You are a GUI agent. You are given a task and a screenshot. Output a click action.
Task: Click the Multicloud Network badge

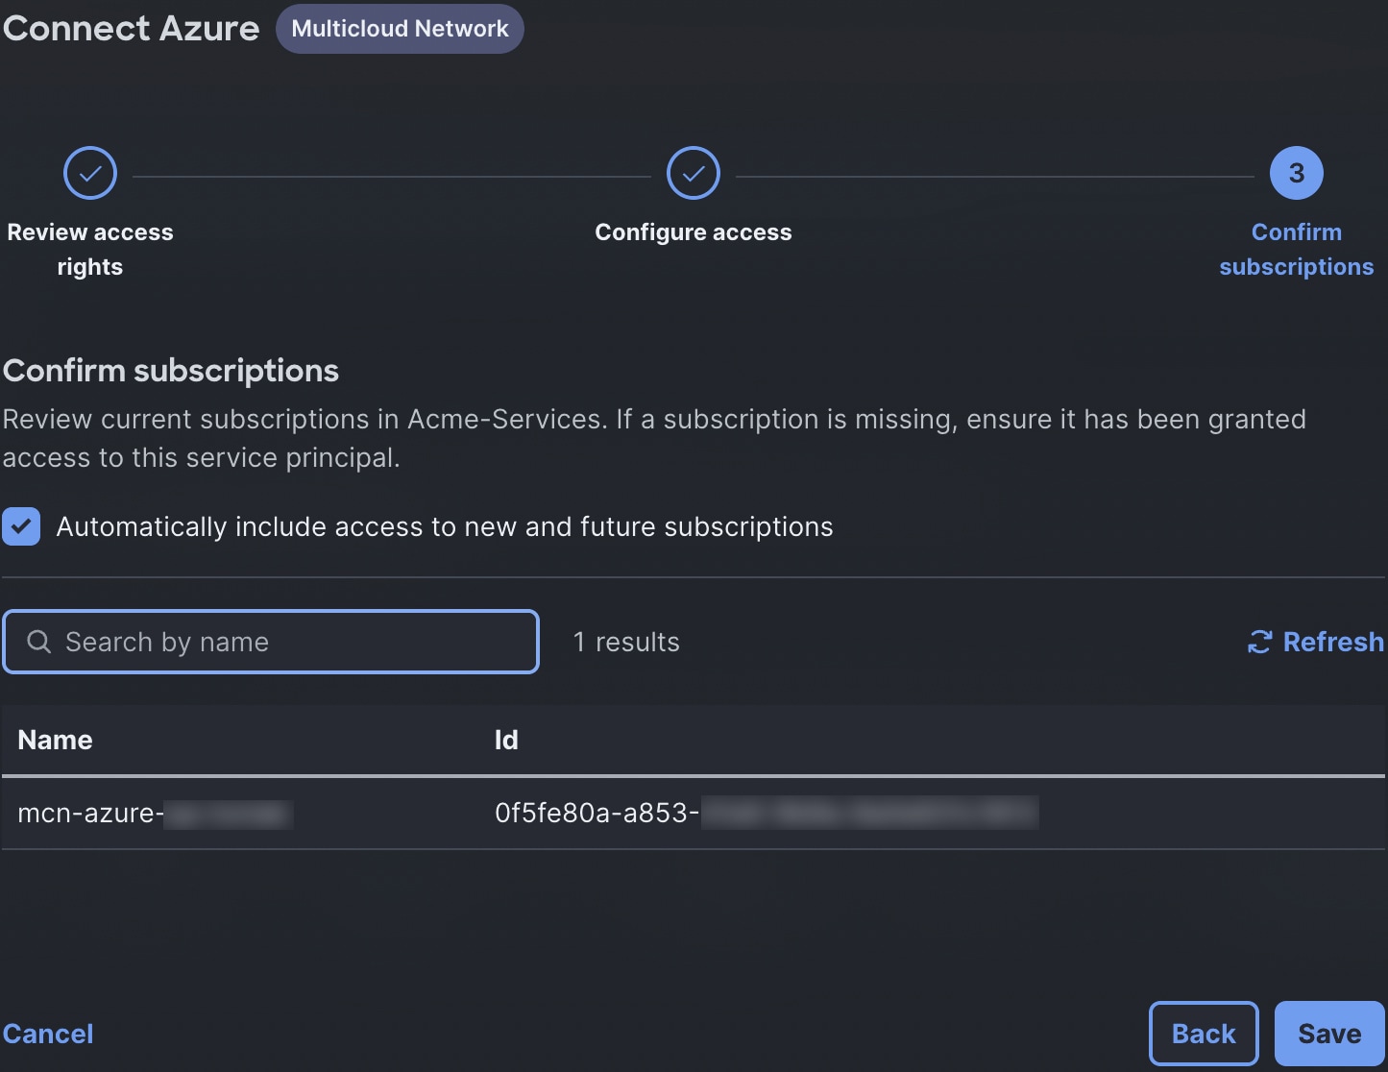pyautogui.click(x=400, y=29)
